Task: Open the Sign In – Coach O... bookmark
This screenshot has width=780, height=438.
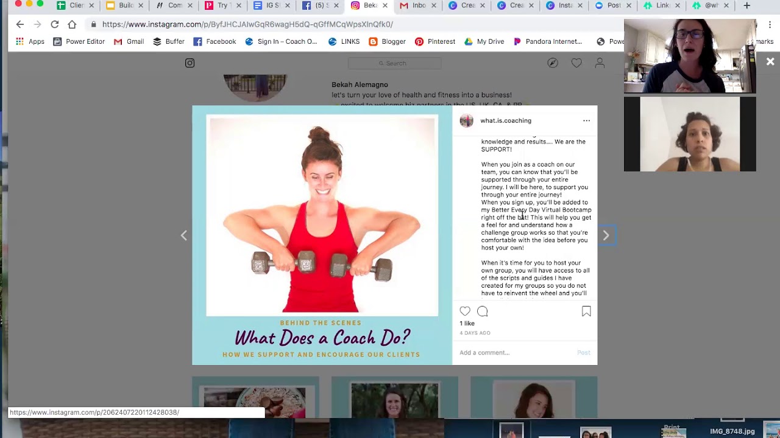Action: 281,41
